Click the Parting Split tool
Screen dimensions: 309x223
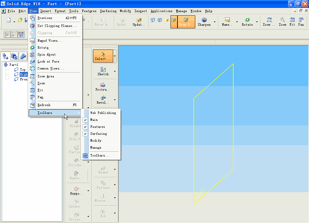click(75, 150)
